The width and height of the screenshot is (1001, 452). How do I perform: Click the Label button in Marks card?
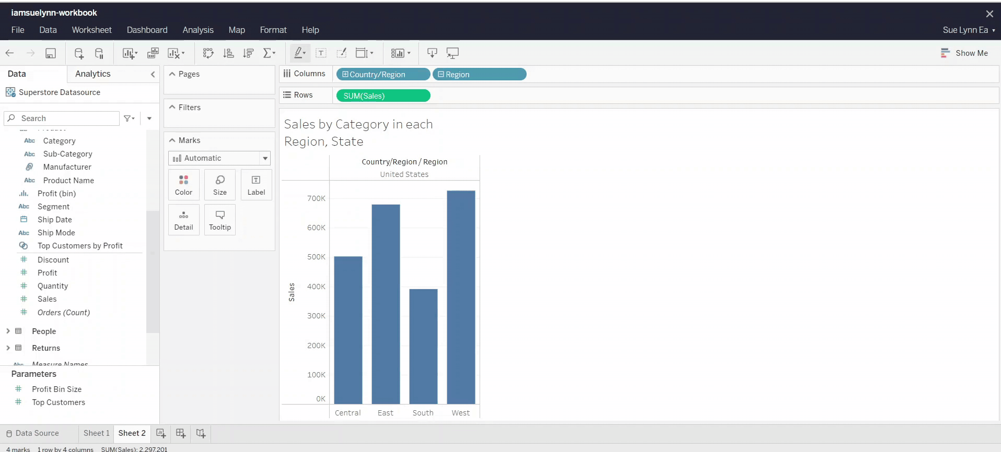256,185
